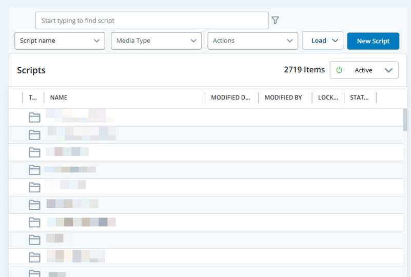The height and width of the screenshot is (277, 411).
Task: Expand the Active status filter dropdown
Action: coord(388,70)
